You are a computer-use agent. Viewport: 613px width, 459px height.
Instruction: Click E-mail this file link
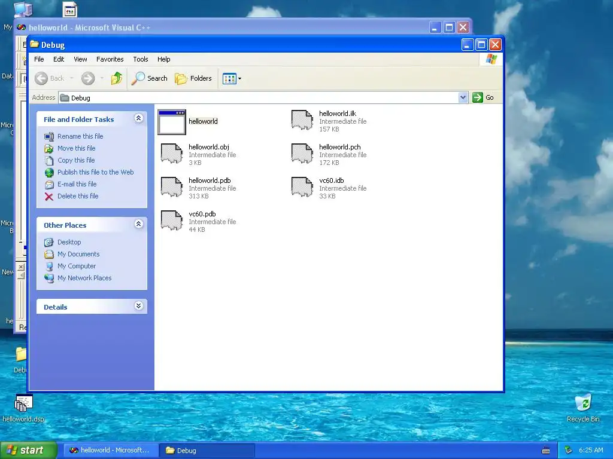point(77,184)
